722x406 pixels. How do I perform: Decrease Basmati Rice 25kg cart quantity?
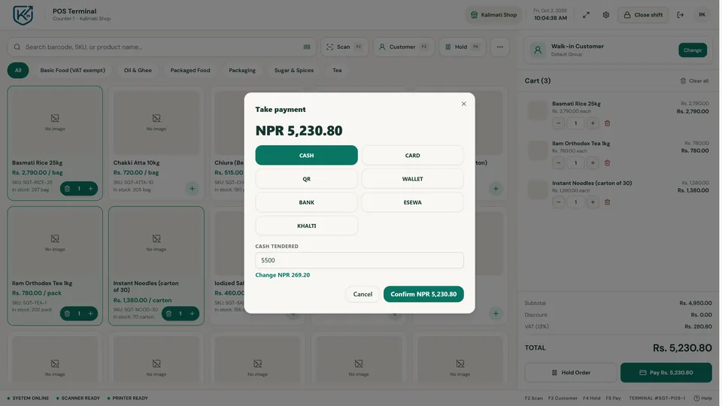point(558,123)
